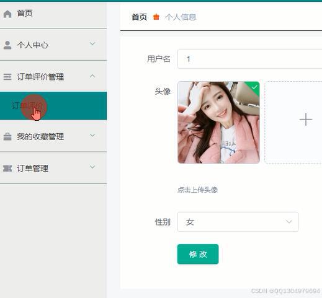Collapse 订单评价管理 with its up chevron

[92, 76]
